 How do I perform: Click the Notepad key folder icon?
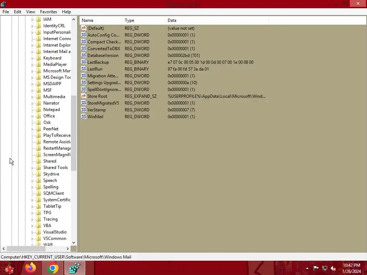pyautogui.click(x=39, y=110)
